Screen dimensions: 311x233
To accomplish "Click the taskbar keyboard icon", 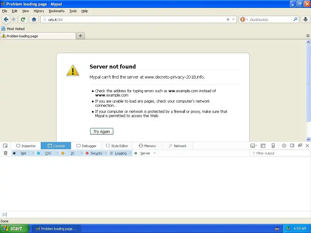I will coord(277,229).
